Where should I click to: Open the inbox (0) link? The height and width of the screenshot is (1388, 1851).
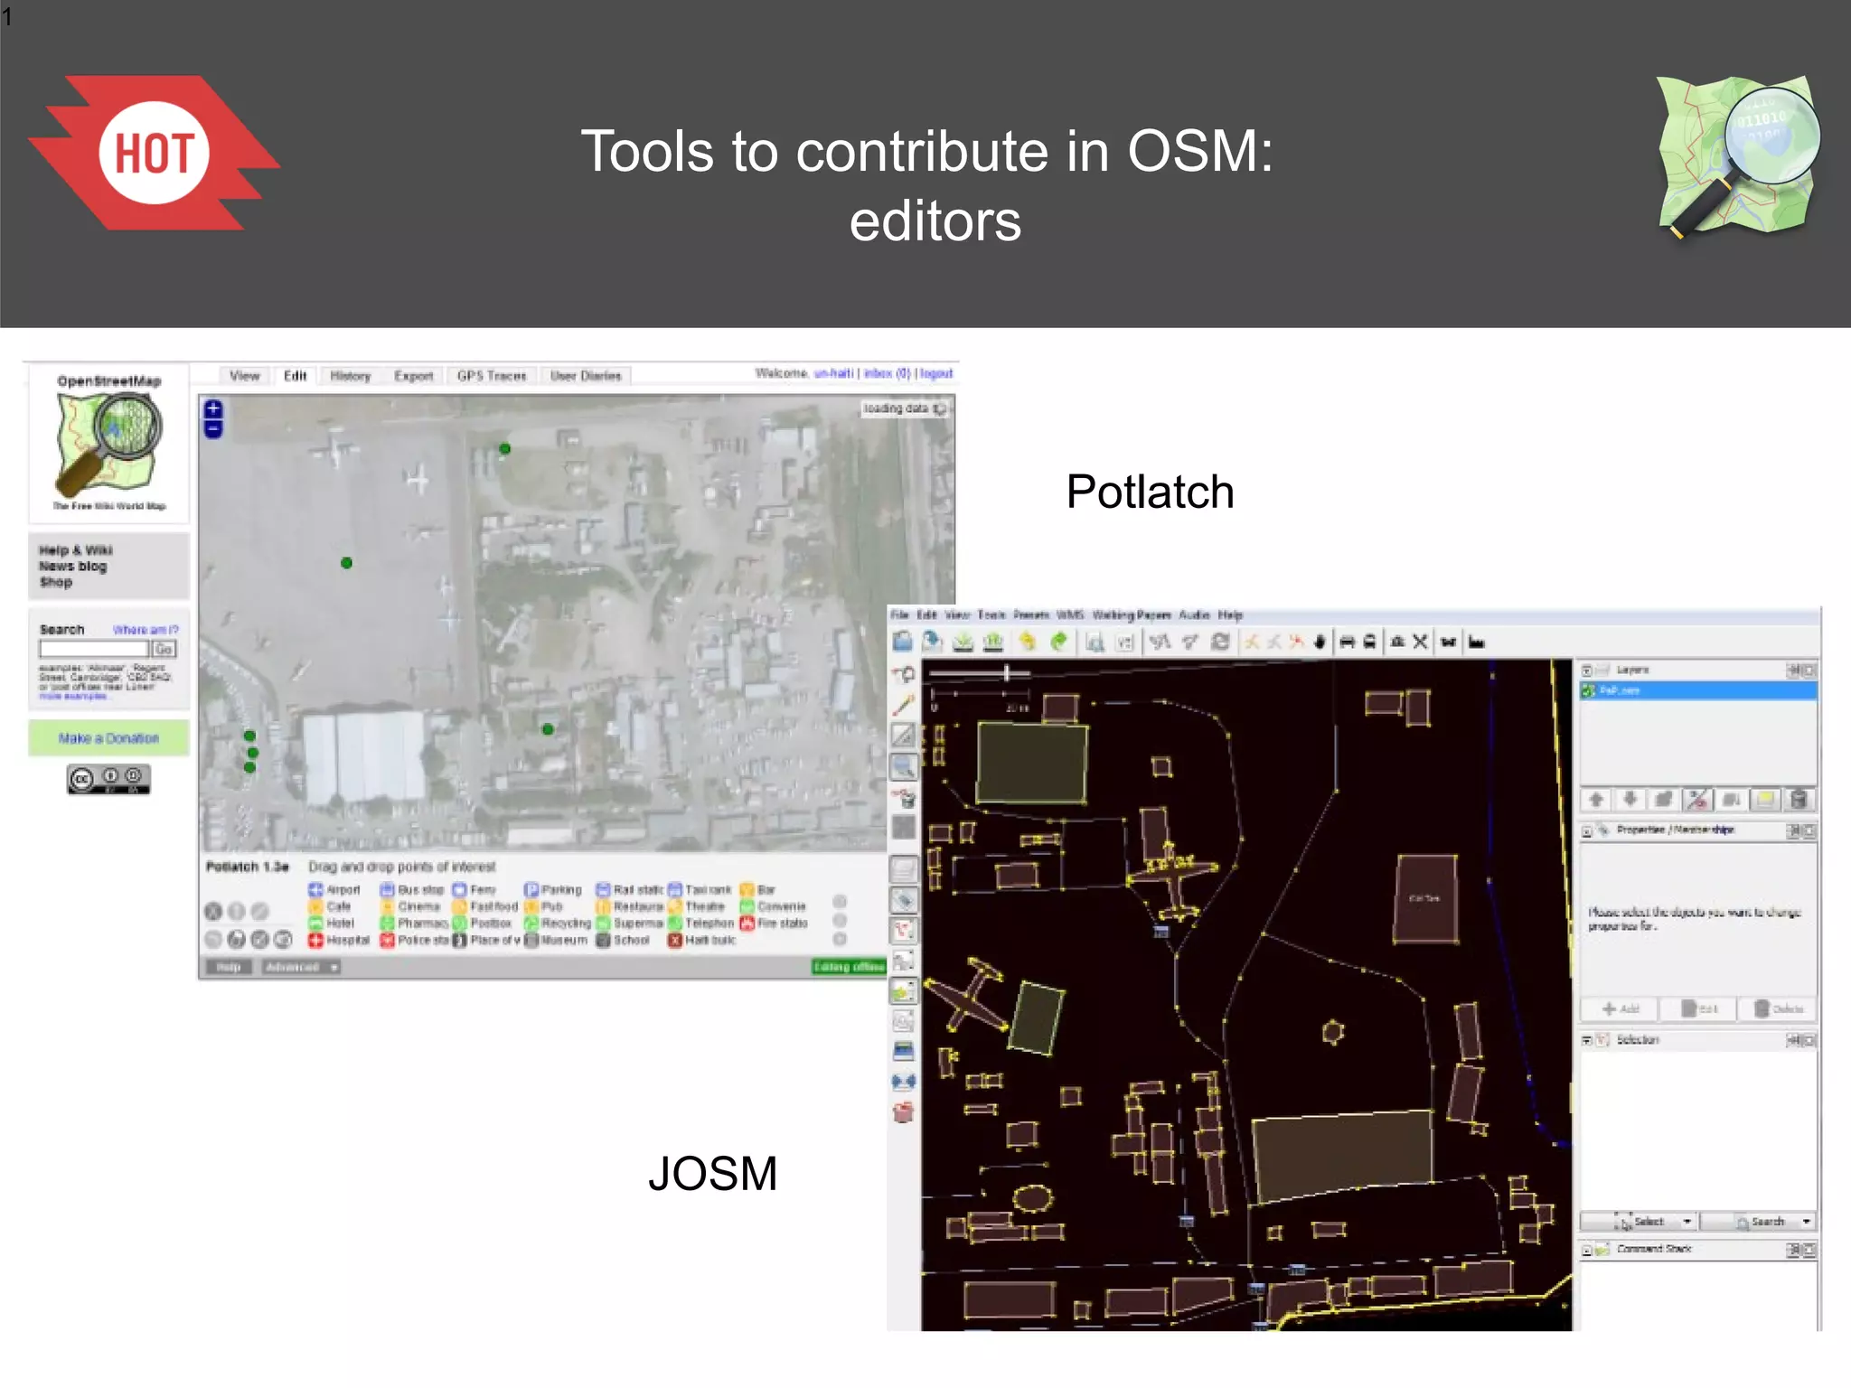coord(888,373)
